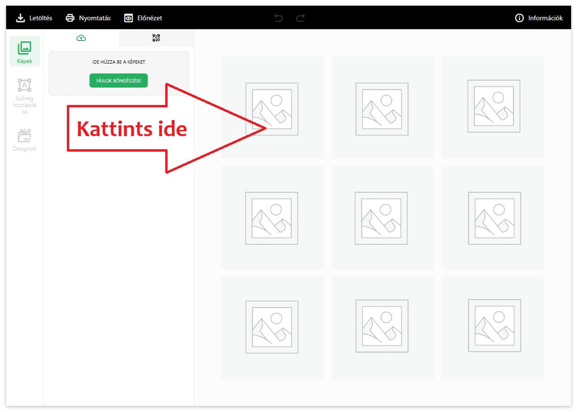Screen dimensions: 580x412
Task: Click the Letöltés download icon
Action: point(20,18)
